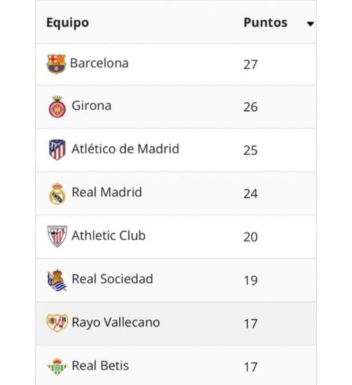Screen dimensions: 352x385
Task: Click the Athletic Club crest
Action: [57, 236]
